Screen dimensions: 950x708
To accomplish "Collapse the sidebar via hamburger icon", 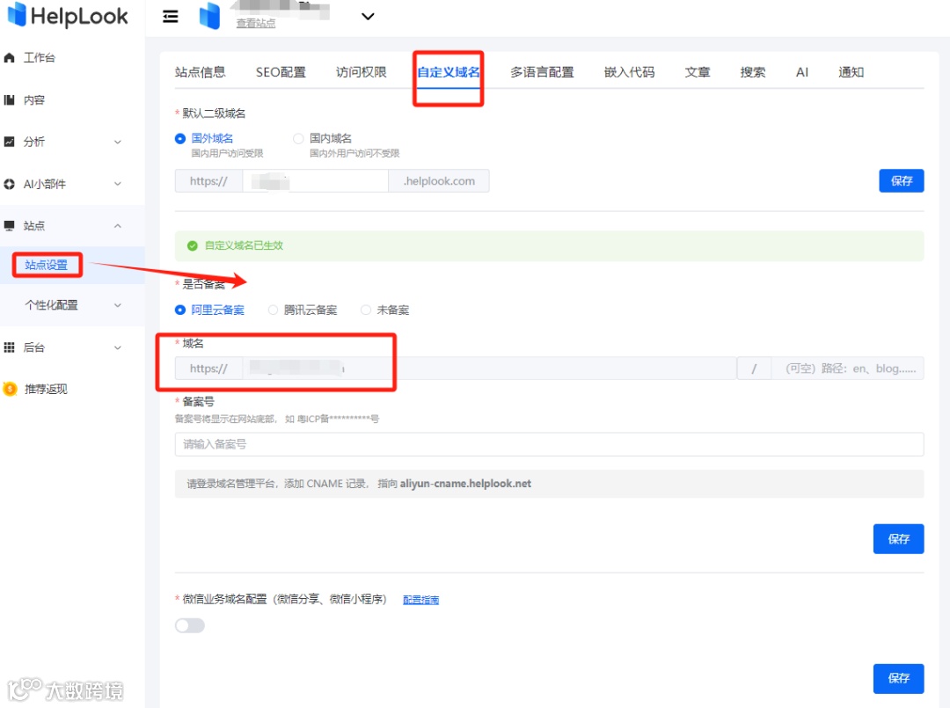I will 170,16.
